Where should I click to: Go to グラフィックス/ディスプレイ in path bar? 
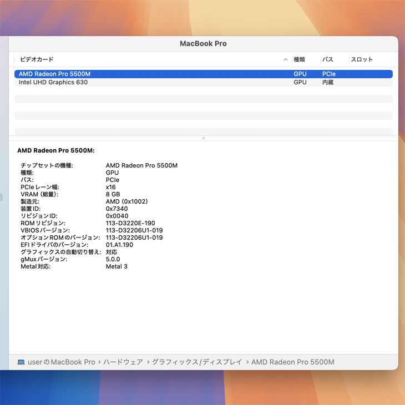point(197,362)
